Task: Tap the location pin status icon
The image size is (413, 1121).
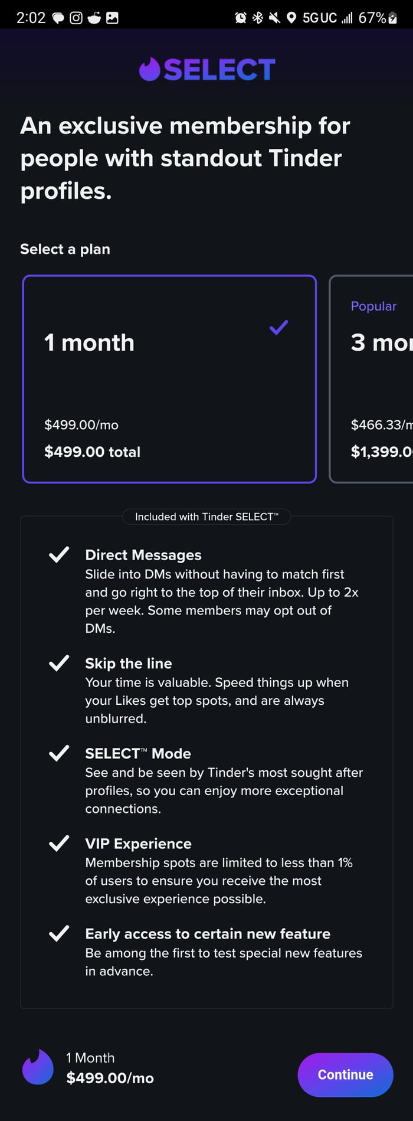Action: pos(291,18)
